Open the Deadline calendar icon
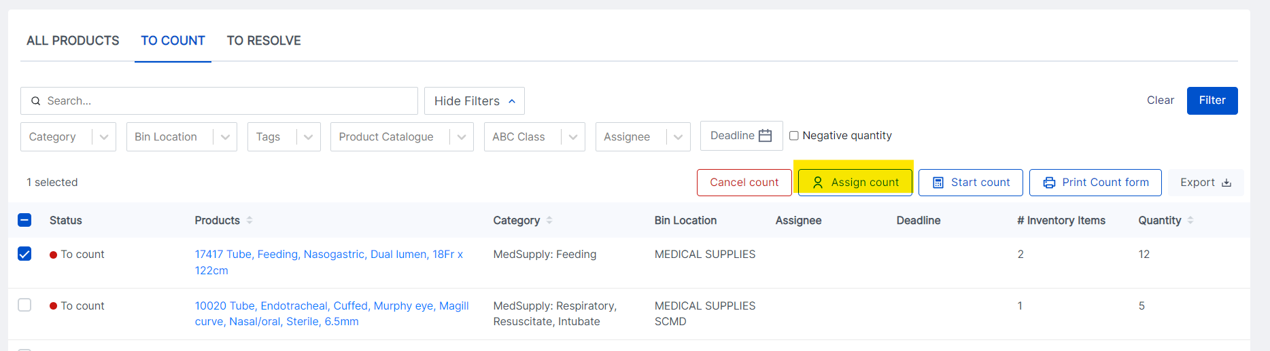Viewport: 1270px width, 351px height. [x=765, y=136]
